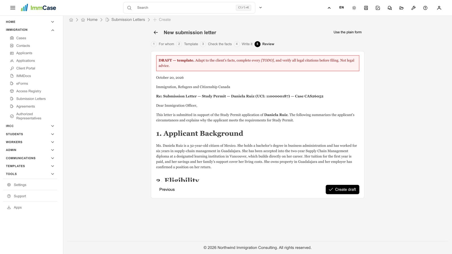The image size is (452, 254).
Task: Open the user profile icon
Action: point(439,8)
